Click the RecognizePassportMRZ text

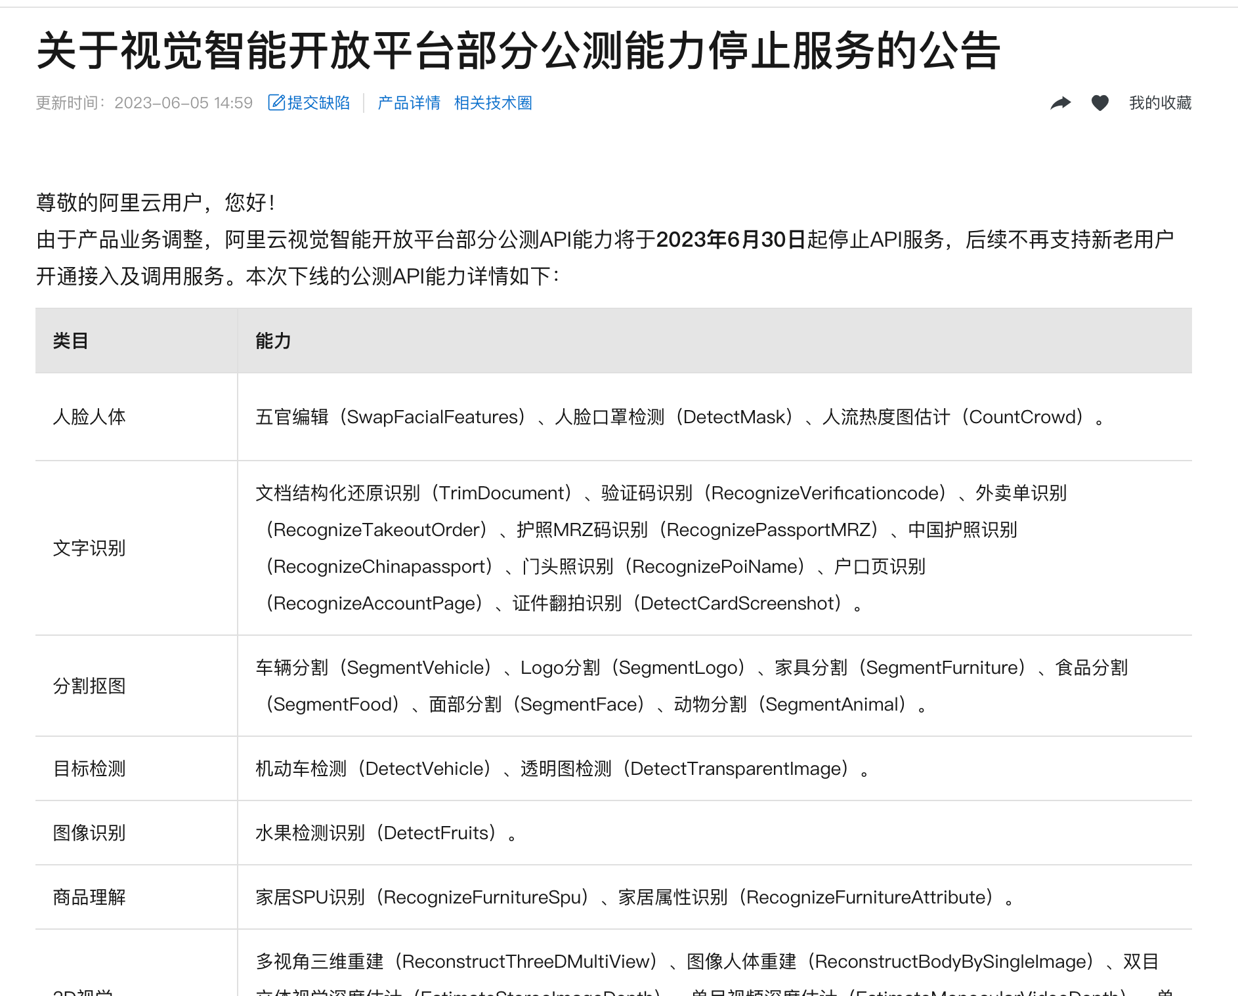(x=769, y=529)
